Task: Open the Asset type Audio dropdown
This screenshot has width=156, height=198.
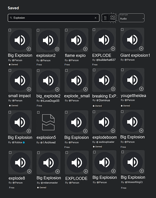Action: [132, 18]
